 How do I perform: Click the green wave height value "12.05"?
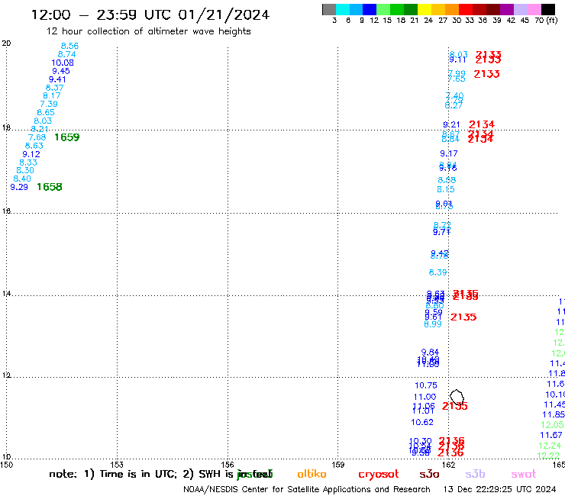(552, 425)
